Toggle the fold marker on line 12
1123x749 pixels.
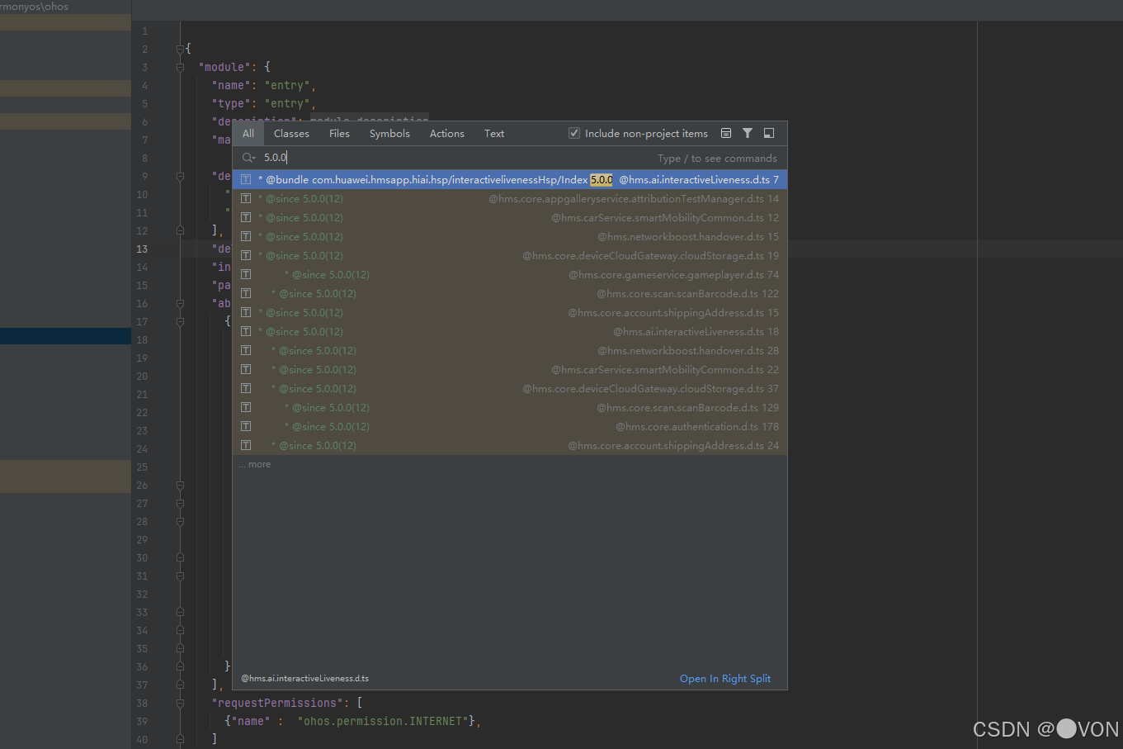180,231
